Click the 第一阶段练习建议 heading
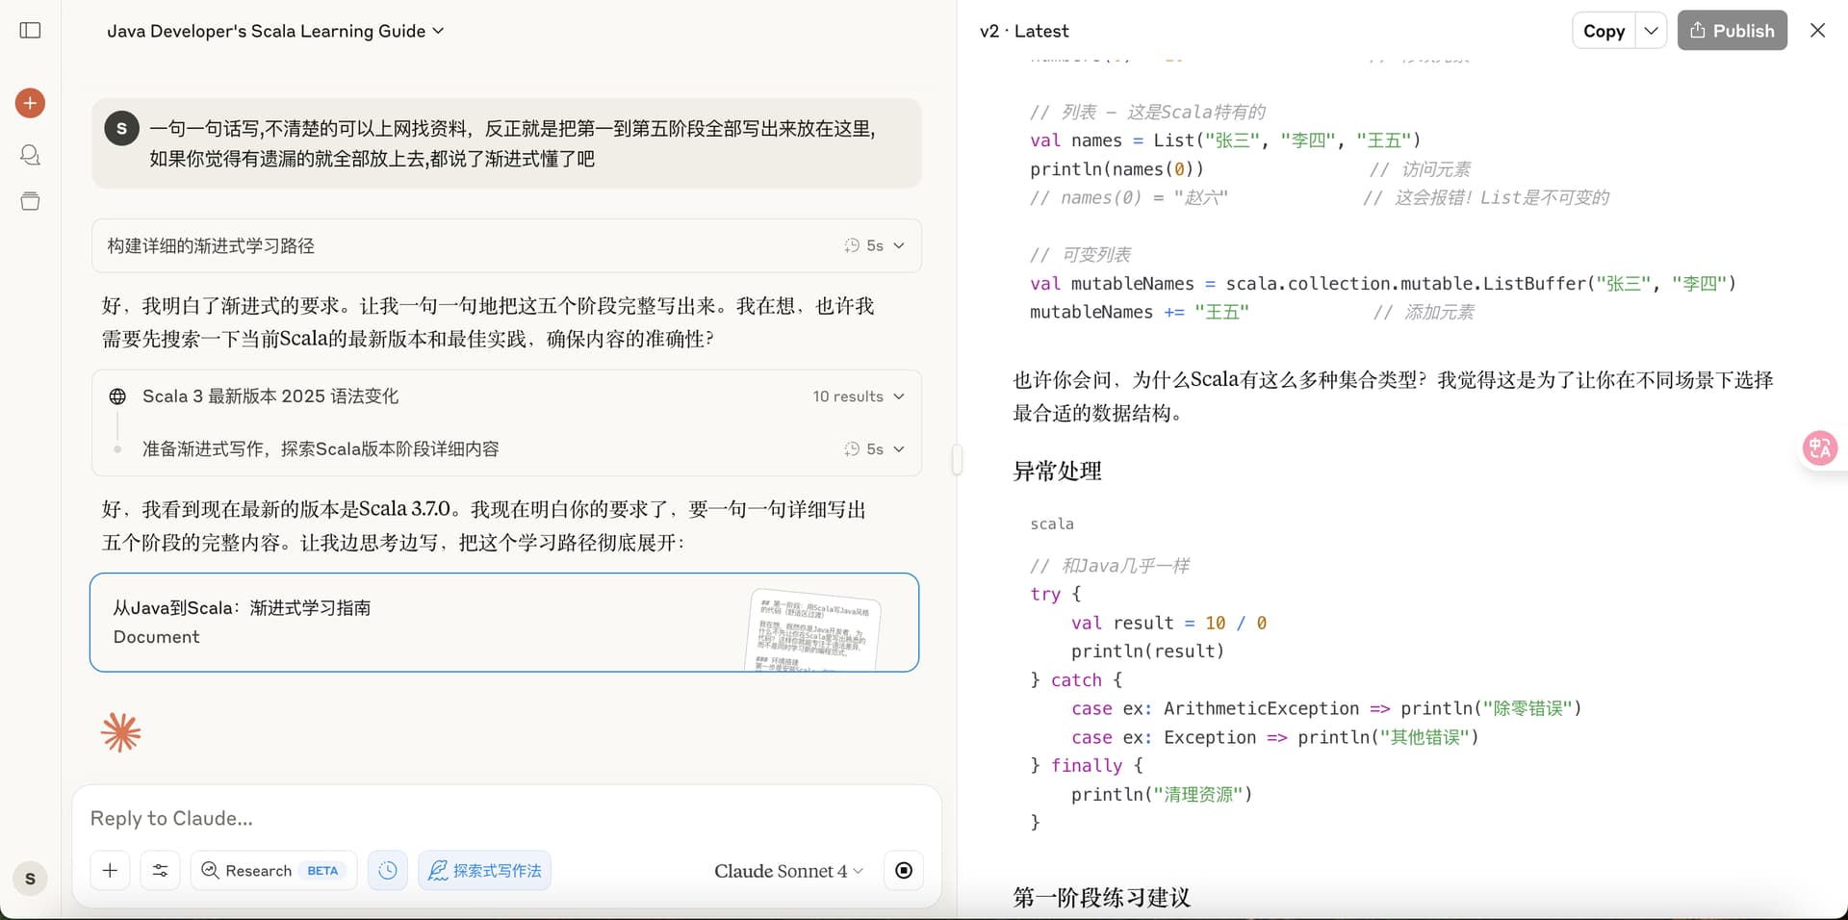Screen dimensions: 1848x920 (x=1101, y=897)
